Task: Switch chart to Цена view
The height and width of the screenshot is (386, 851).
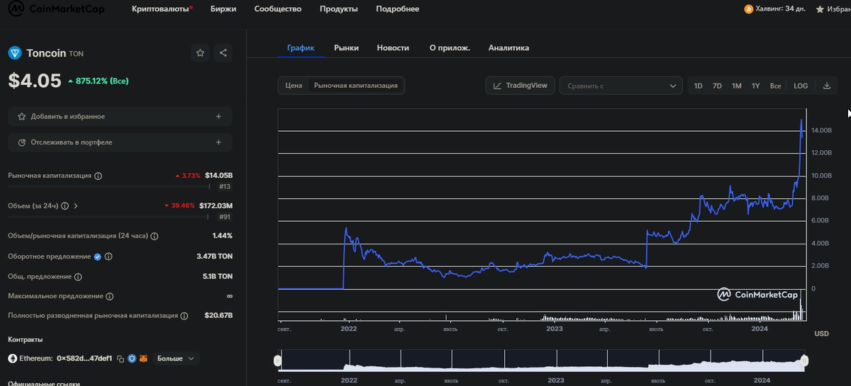Action: click(294, 86)
